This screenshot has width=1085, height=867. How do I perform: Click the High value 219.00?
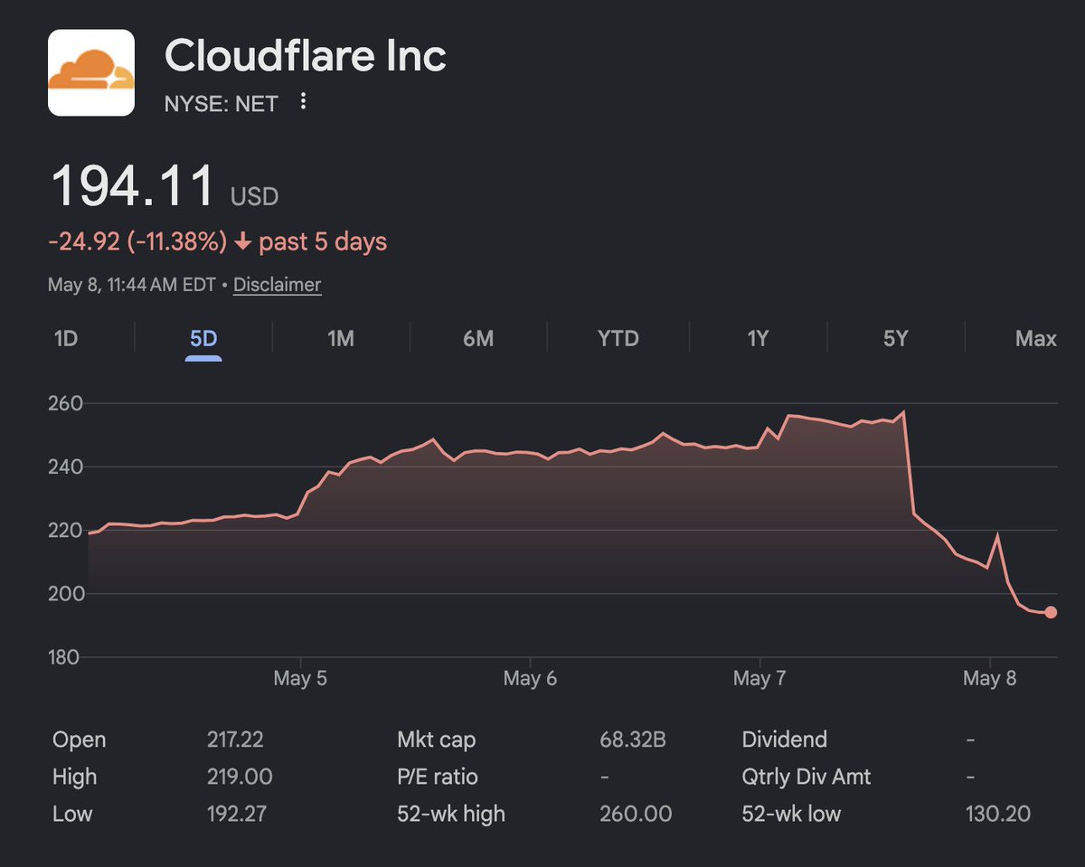(x=239, y=777)
